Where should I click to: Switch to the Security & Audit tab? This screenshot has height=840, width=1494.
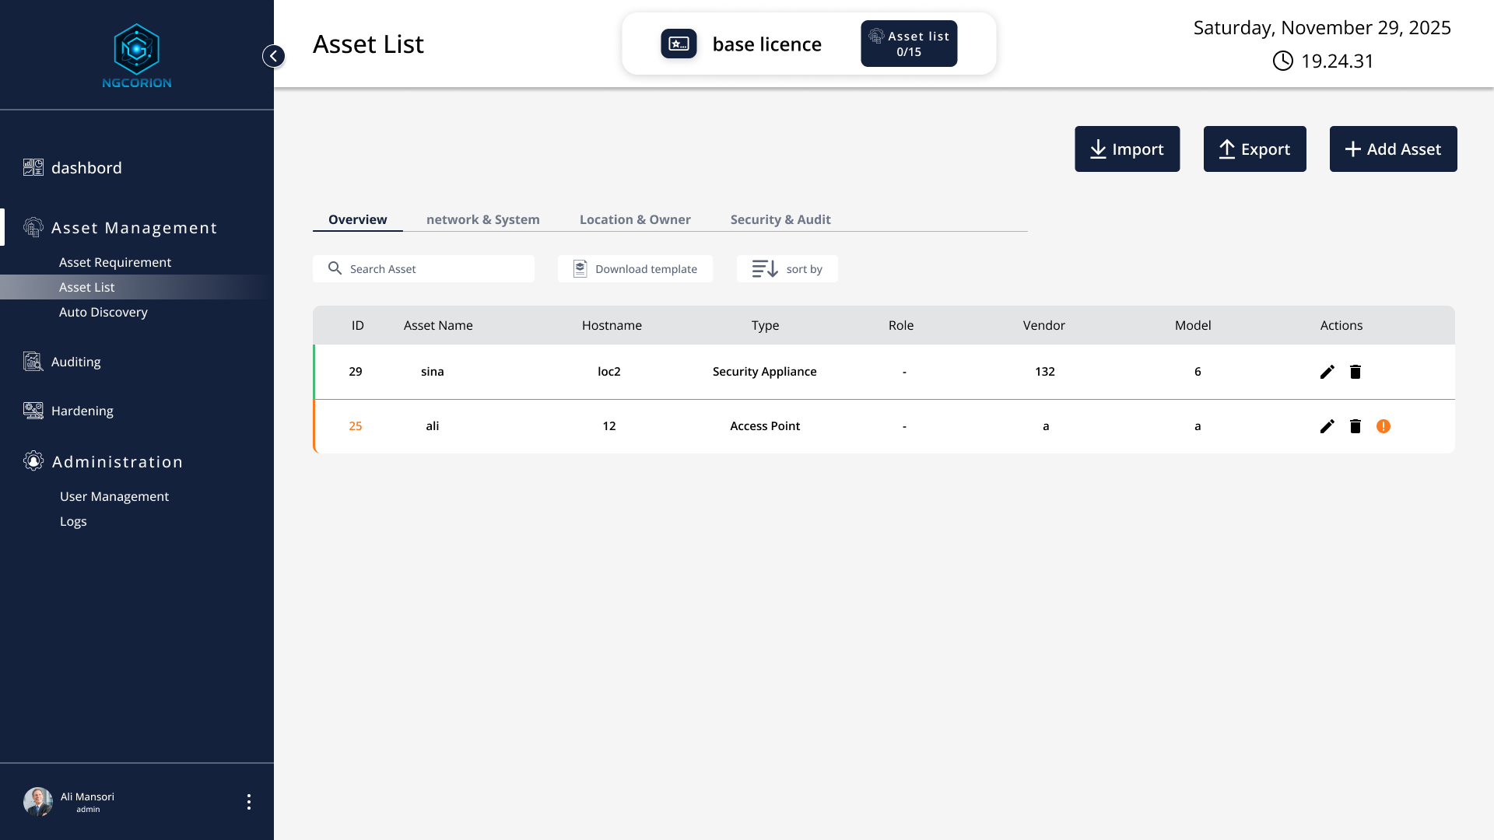click(780, 219)
